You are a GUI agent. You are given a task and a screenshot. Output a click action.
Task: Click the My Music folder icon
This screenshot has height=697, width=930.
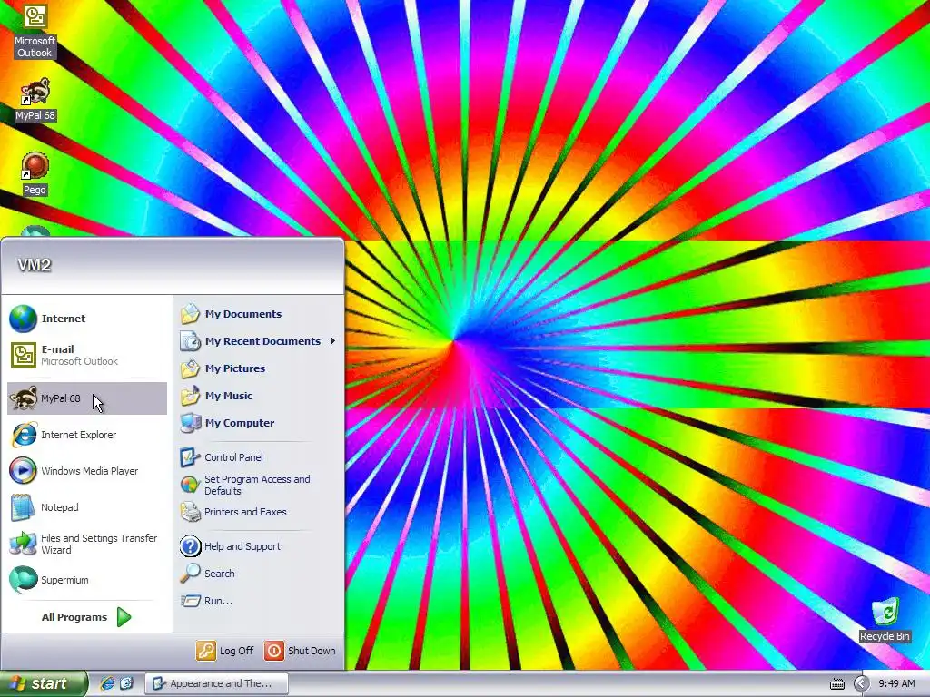pyautogui.click(x=191, y=396)
